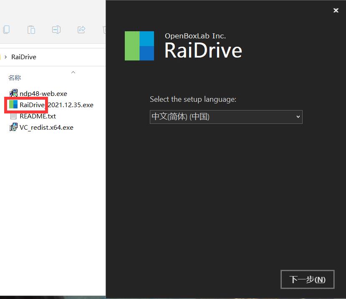Click the Rename icon in Explorer toolbar
The image size is (346, 299).
tap(56, 30)
